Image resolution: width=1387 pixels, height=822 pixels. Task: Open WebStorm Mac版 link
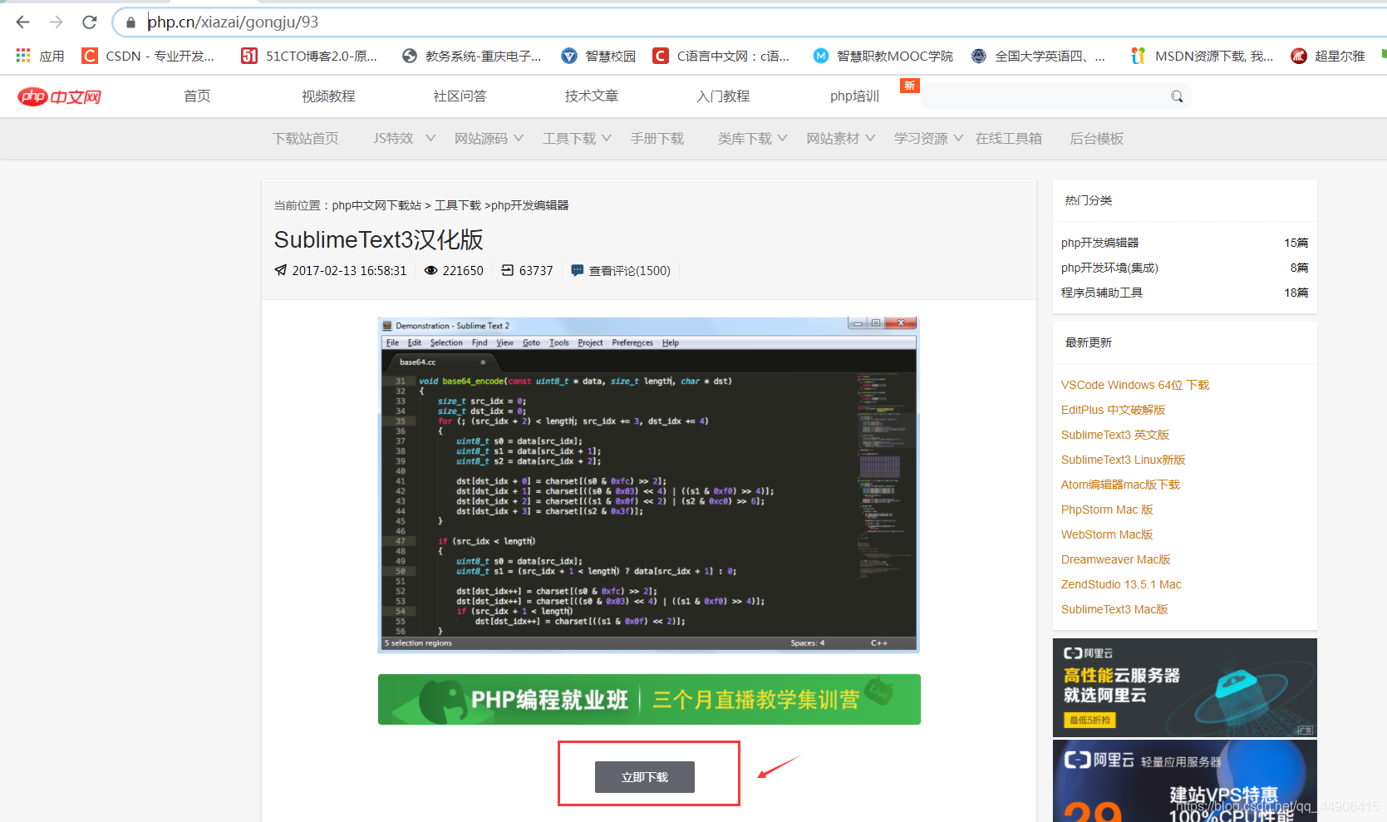coord(1107,534)
